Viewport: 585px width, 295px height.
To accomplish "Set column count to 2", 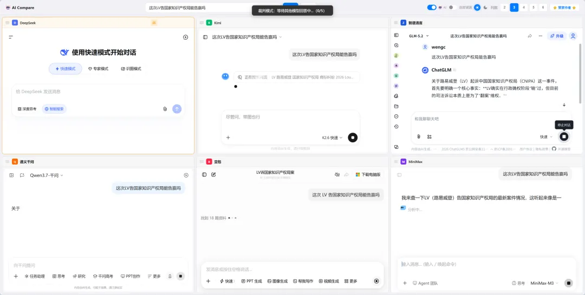I will pyautogui.click(x=504, y=8).
